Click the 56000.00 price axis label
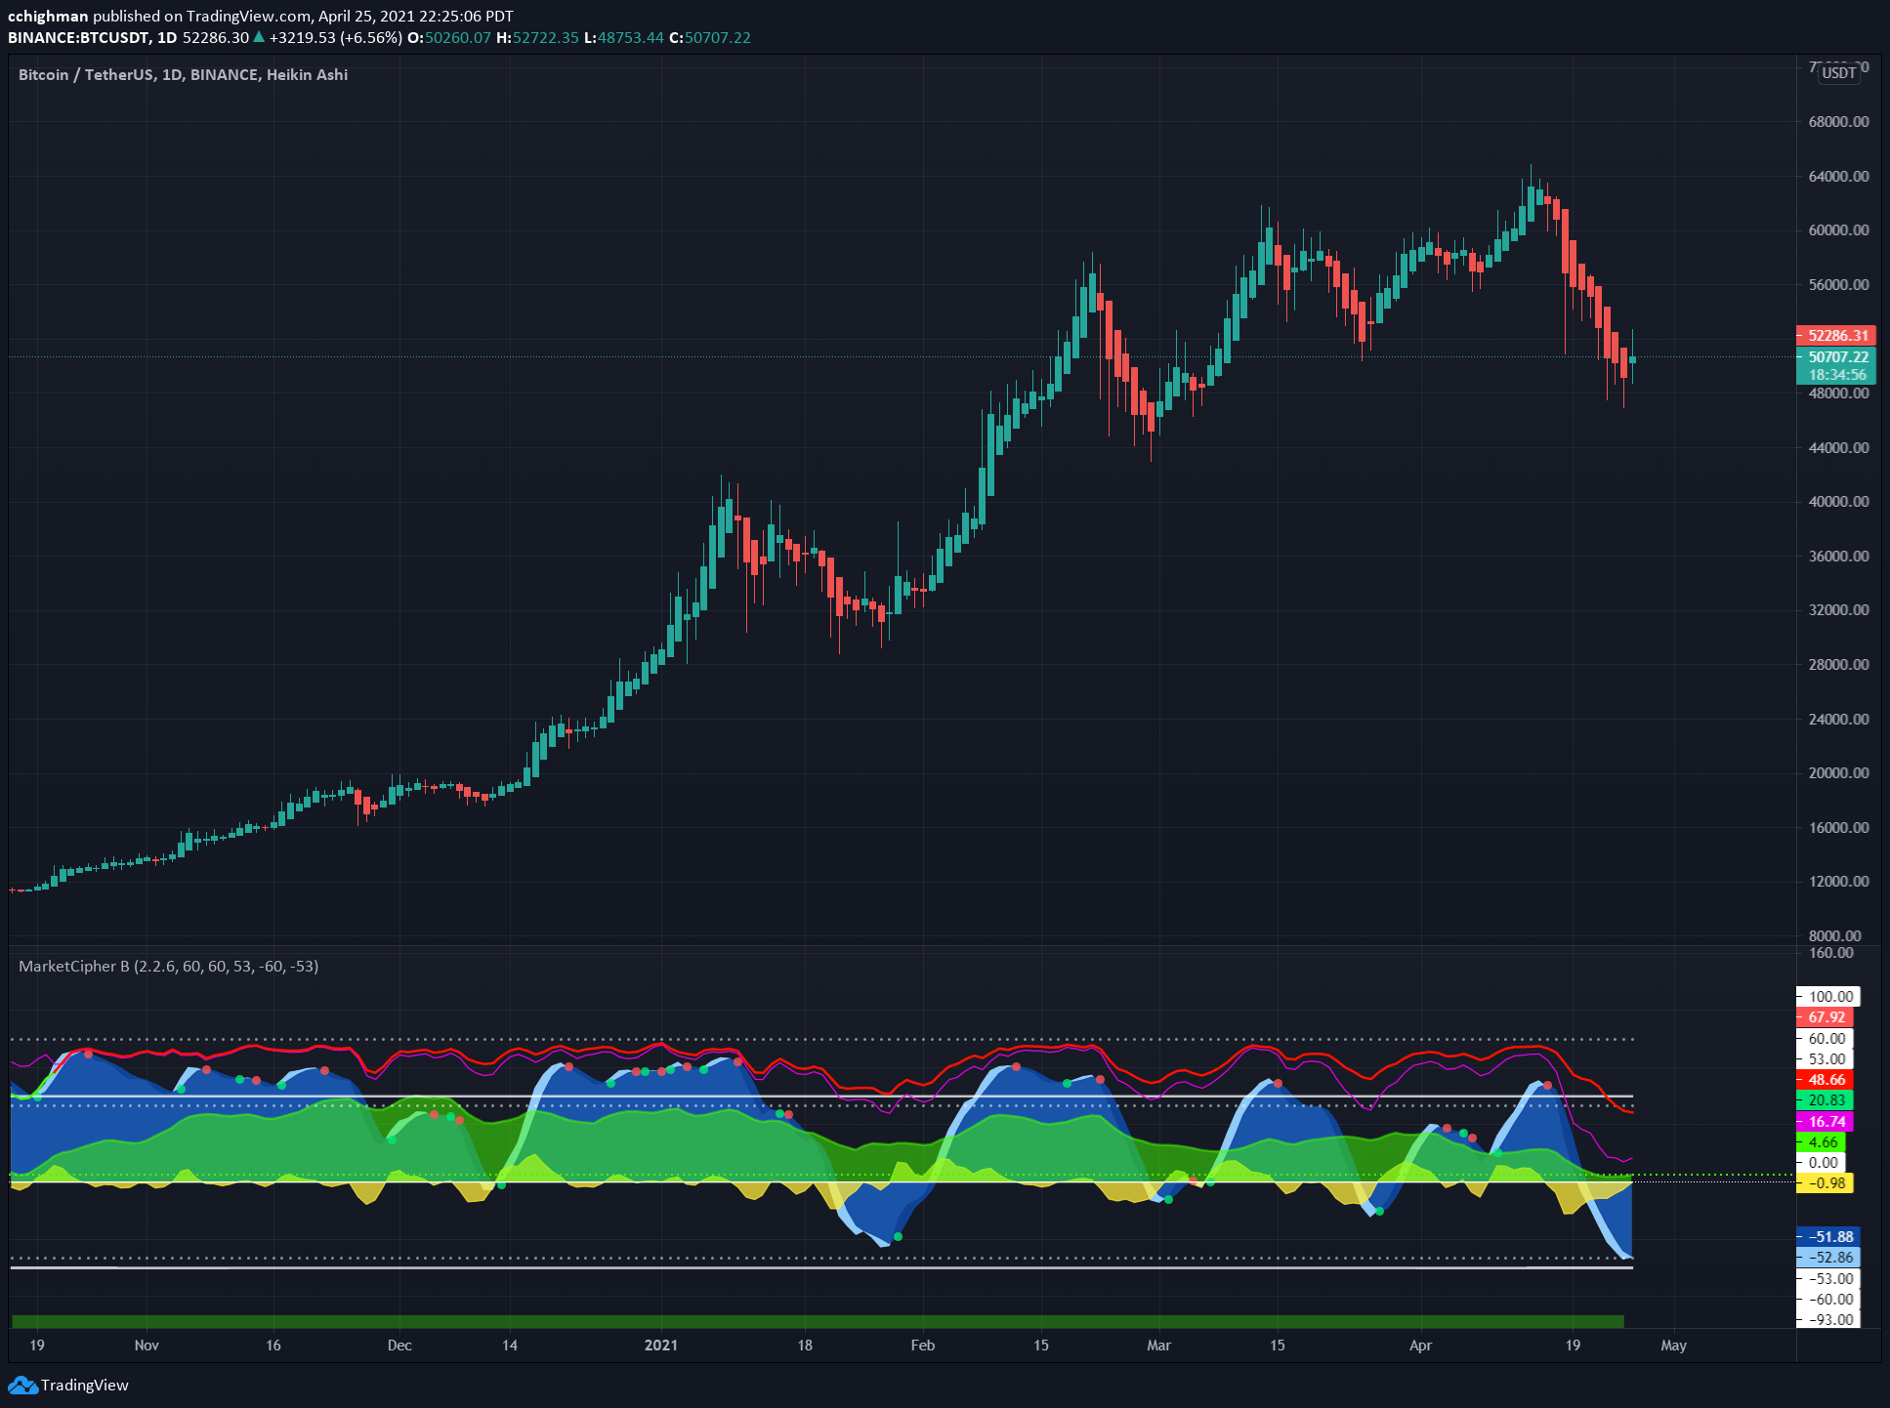Image resolution: width=1890 pixels, height=1408 pixels. 1838,285
